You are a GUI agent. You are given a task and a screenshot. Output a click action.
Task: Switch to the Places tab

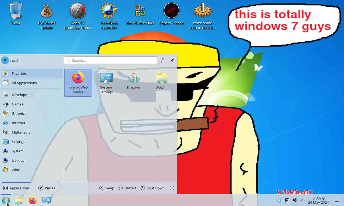click(x=47, y=188)
